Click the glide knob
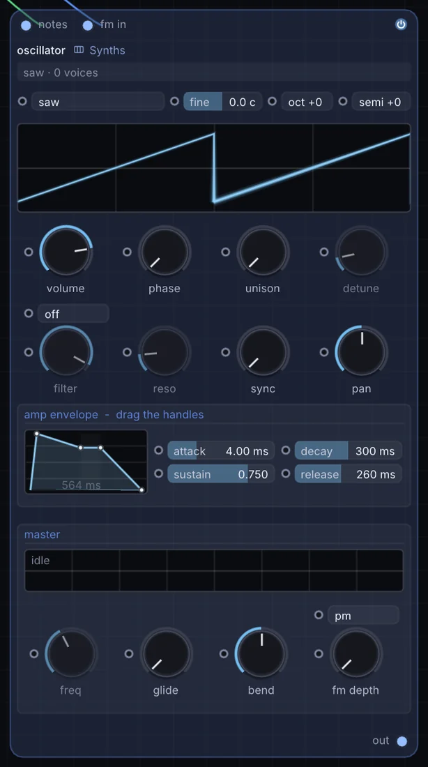 [167, 653]
